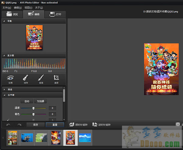Select the retouch (润饰) tool icon
The height and width of the screenshot is (150, 183).
tap(26, 79)
